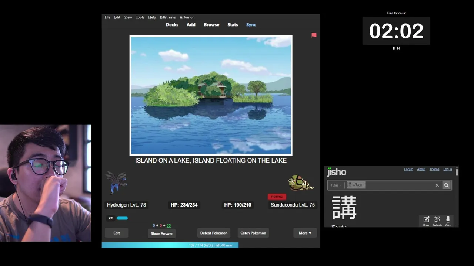The width and height of the screenshot is (474, 266).
Task: Pause the focus timer
Action: [394, 48]
